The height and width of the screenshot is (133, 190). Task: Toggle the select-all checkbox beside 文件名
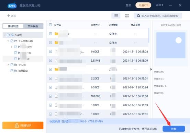(51, 25)
